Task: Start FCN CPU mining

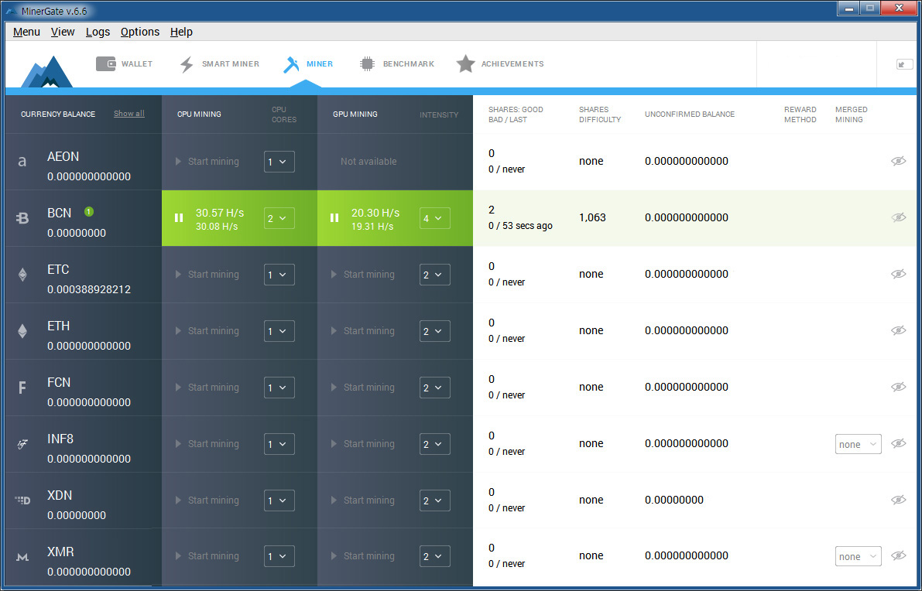Action: [207, 387]
